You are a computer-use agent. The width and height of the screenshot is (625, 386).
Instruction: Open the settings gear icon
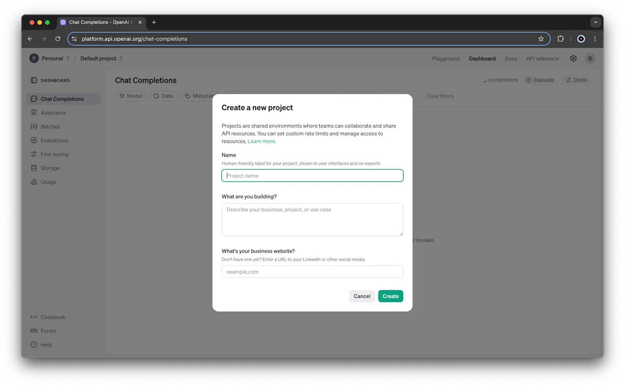(573, 58)
